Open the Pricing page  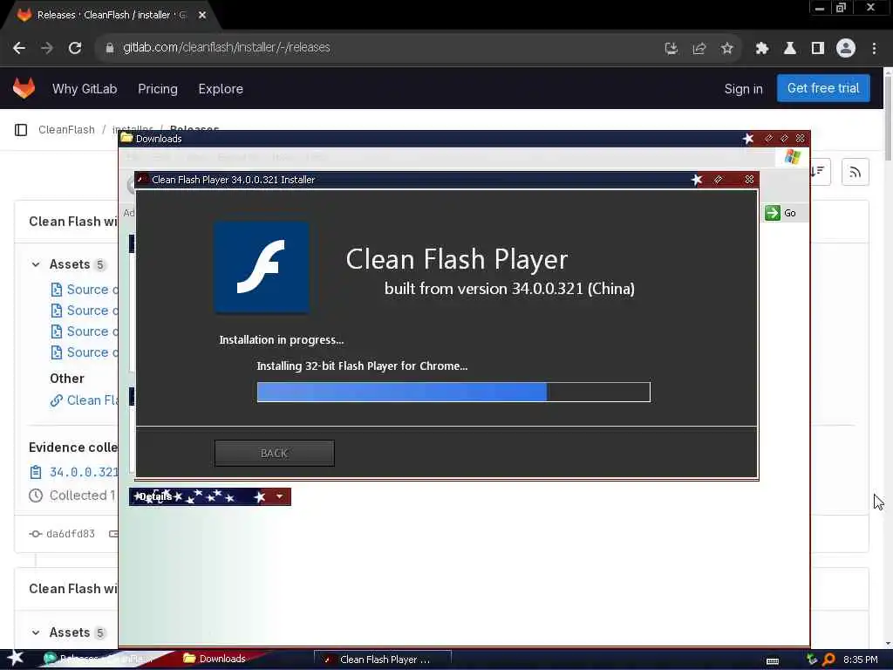(158, 89)
